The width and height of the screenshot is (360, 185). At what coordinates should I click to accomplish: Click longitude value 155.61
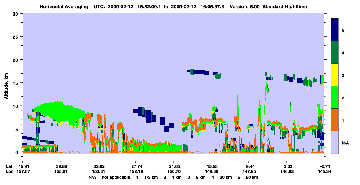[60, 172]
